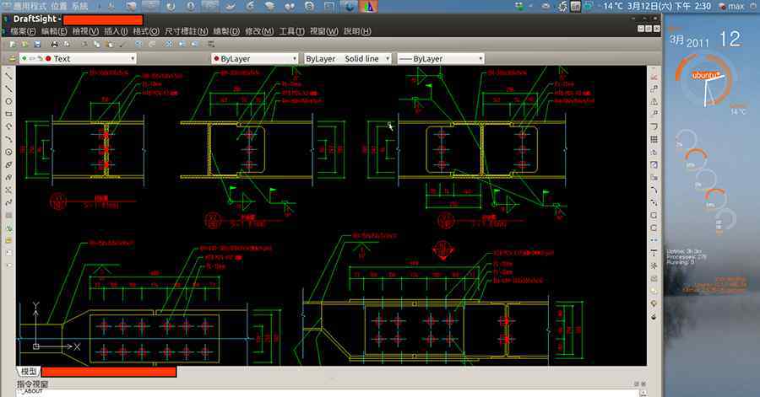This screenshot has width=760, height=397.
Task: Open the 修改(M) menu
Action: pos(259,31)
